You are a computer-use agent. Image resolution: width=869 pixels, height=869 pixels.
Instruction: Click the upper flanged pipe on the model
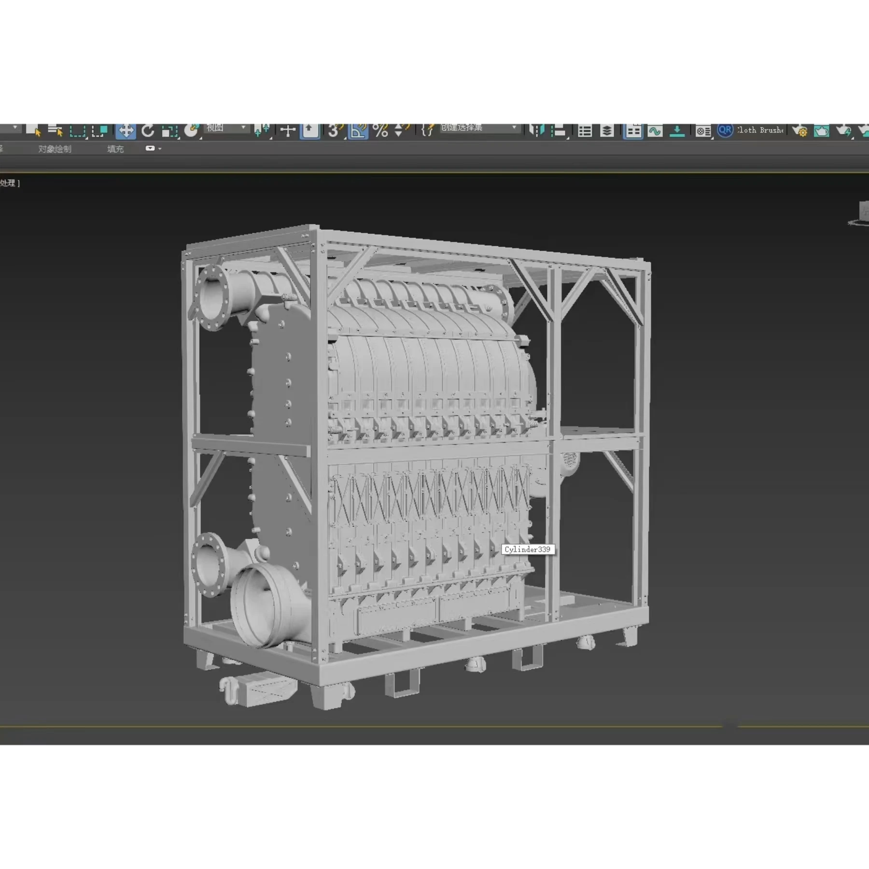[227, 294]
